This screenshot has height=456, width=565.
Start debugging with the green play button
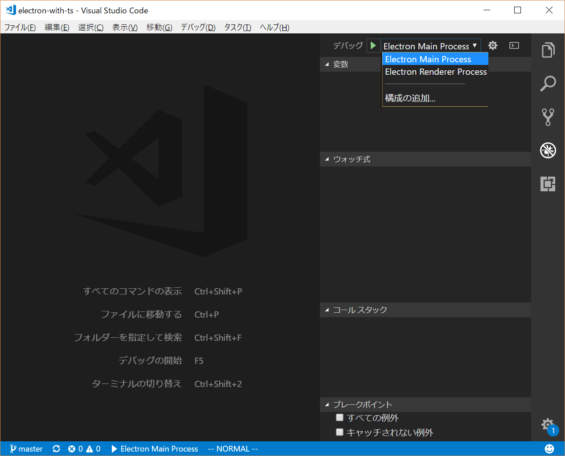pyautogui.click(x=373, y=45)
